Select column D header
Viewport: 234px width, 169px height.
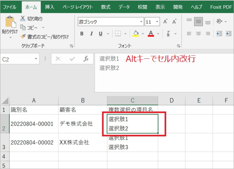click(x=171, y=101)
